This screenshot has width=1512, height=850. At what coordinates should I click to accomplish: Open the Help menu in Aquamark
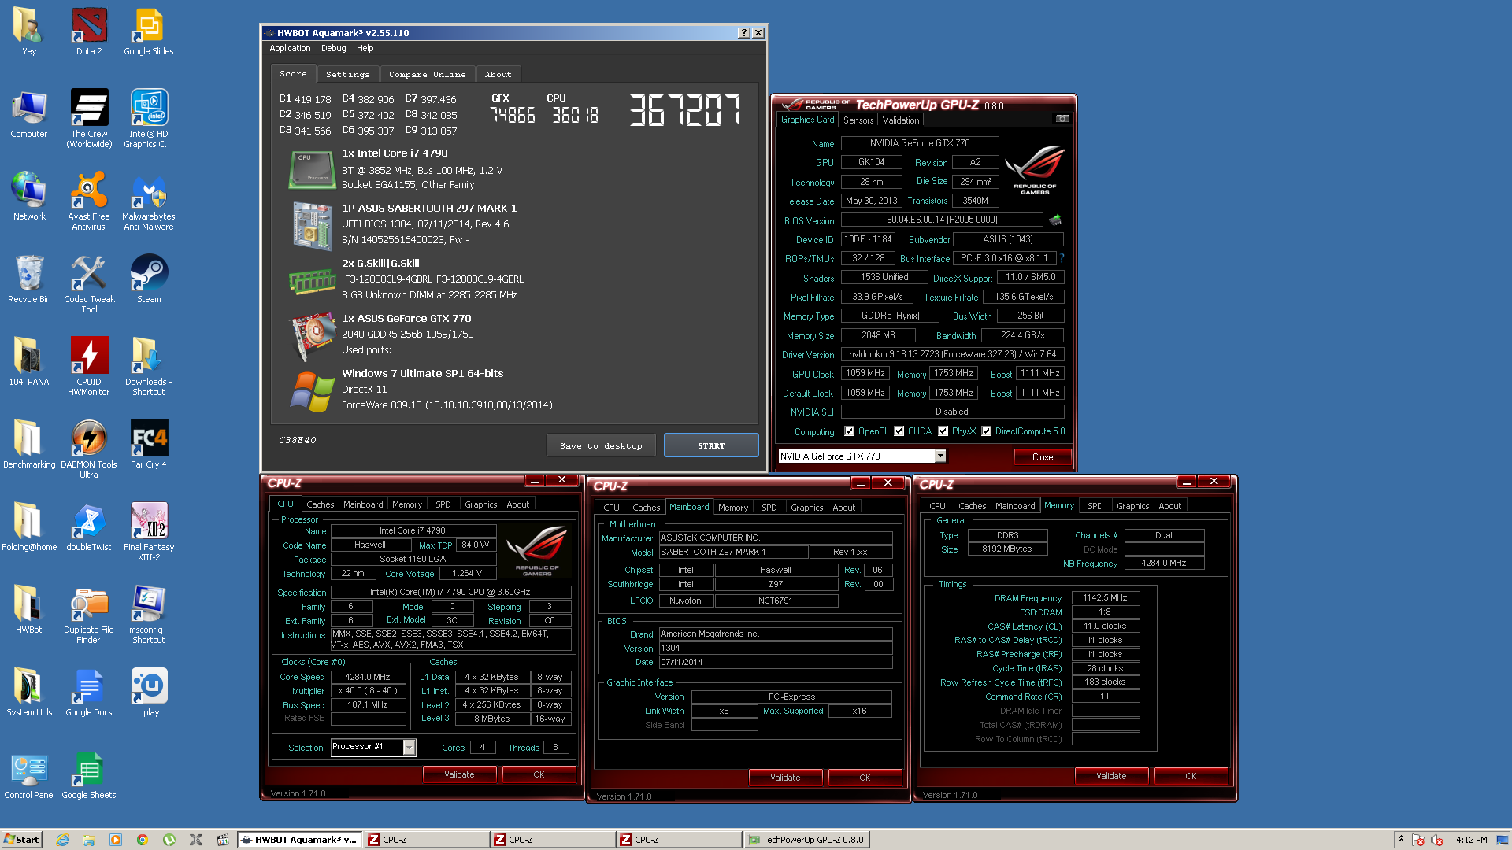click(365, 48)
